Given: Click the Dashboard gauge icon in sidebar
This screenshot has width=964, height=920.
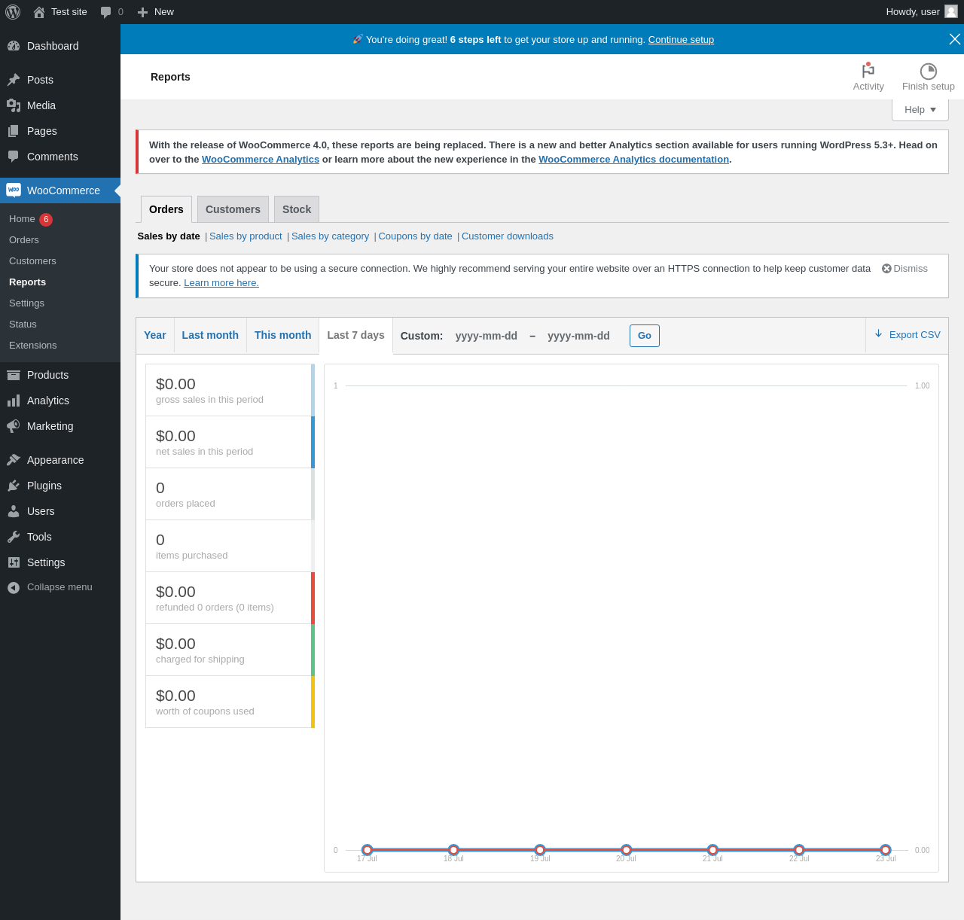Looking at the screenshot, I should click(14, 46).
